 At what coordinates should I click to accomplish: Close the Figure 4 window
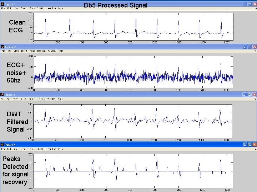point(255,145)
